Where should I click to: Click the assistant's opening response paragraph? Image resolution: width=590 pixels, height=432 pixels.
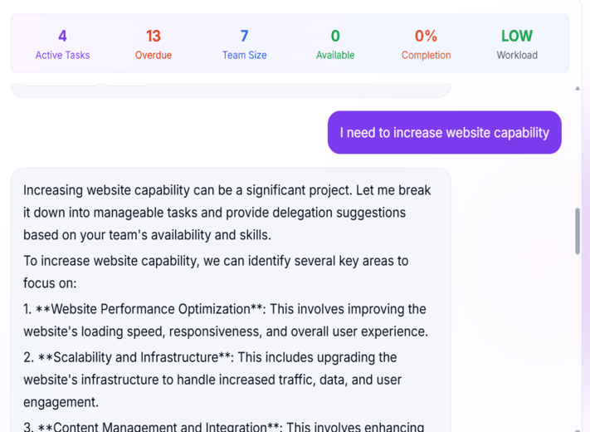point(227,212)
